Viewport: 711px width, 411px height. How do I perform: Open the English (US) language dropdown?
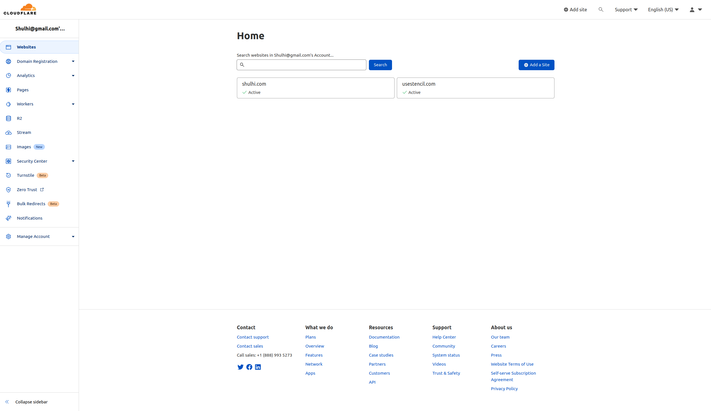[x=663, y=10]
